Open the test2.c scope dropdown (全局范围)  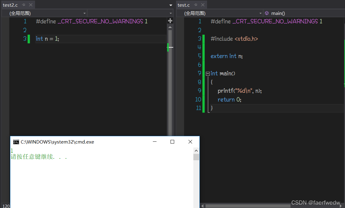[x=44, y=13]
